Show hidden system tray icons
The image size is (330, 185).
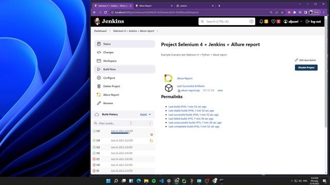coord(292,181)
